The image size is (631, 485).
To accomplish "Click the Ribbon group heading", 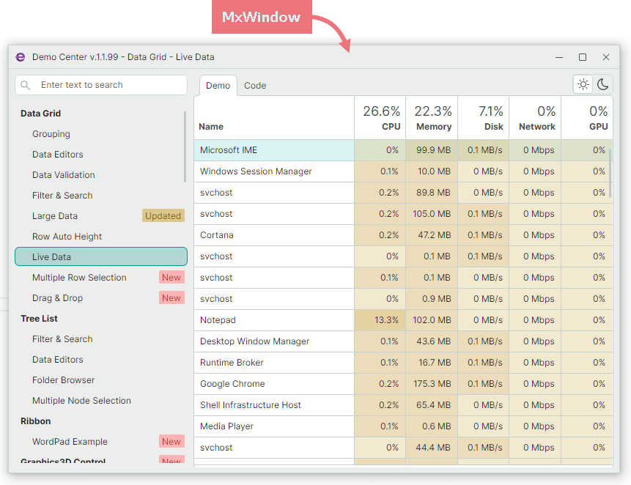I will point(35,421).
